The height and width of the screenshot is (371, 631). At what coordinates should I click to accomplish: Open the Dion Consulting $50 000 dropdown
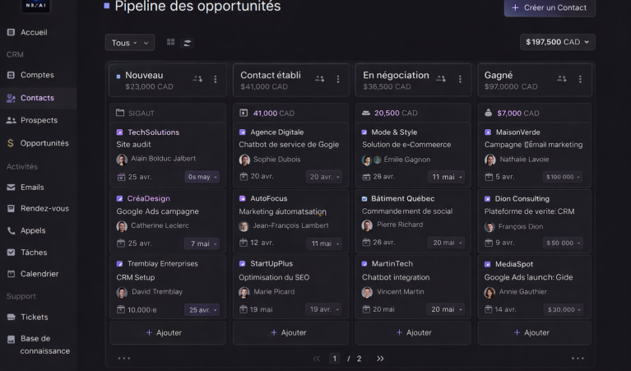563,243
